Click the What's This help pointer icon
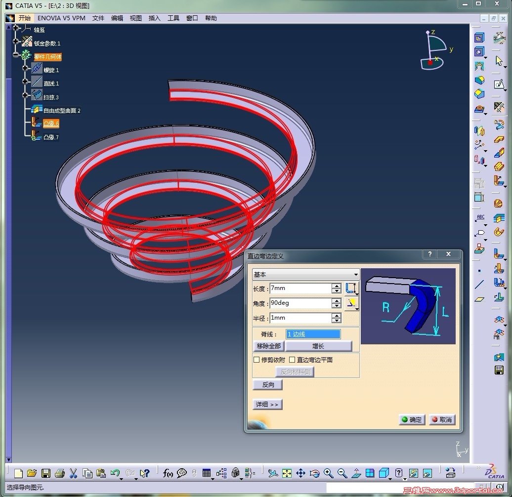512x497 pixels. [x=144, y=473]
